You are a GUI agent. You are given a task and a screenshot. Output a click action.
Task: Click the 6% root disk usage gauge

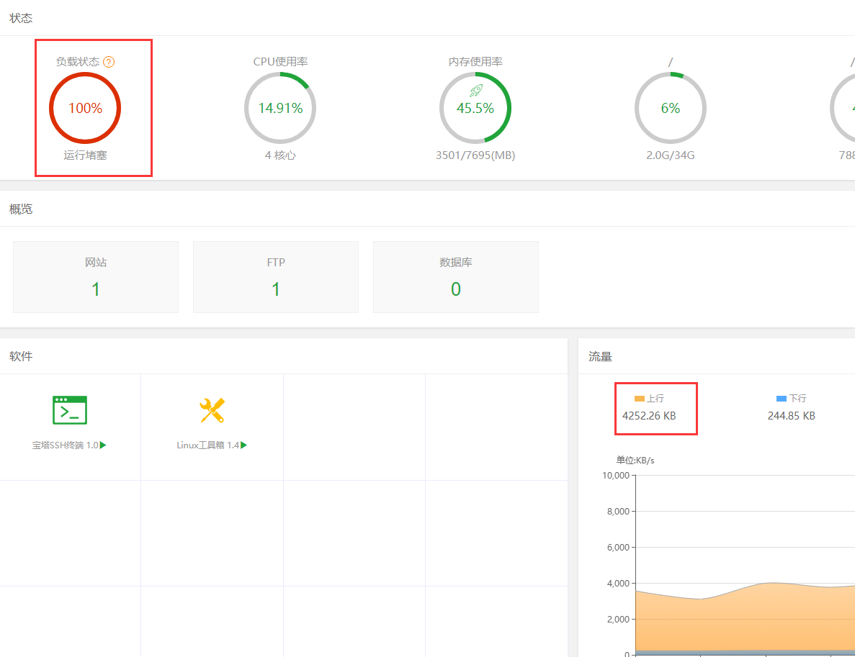pos(671,108)
